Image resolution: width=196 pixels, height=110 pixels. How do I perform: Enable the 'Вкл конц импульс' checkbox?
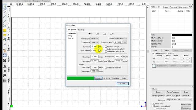(x=106, y=47)
